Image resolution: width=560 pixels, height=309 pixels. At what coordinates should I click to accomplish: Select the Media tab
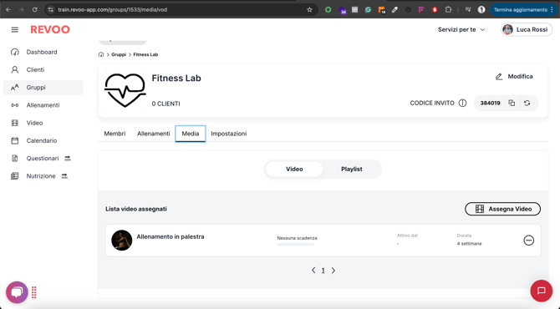191,134
